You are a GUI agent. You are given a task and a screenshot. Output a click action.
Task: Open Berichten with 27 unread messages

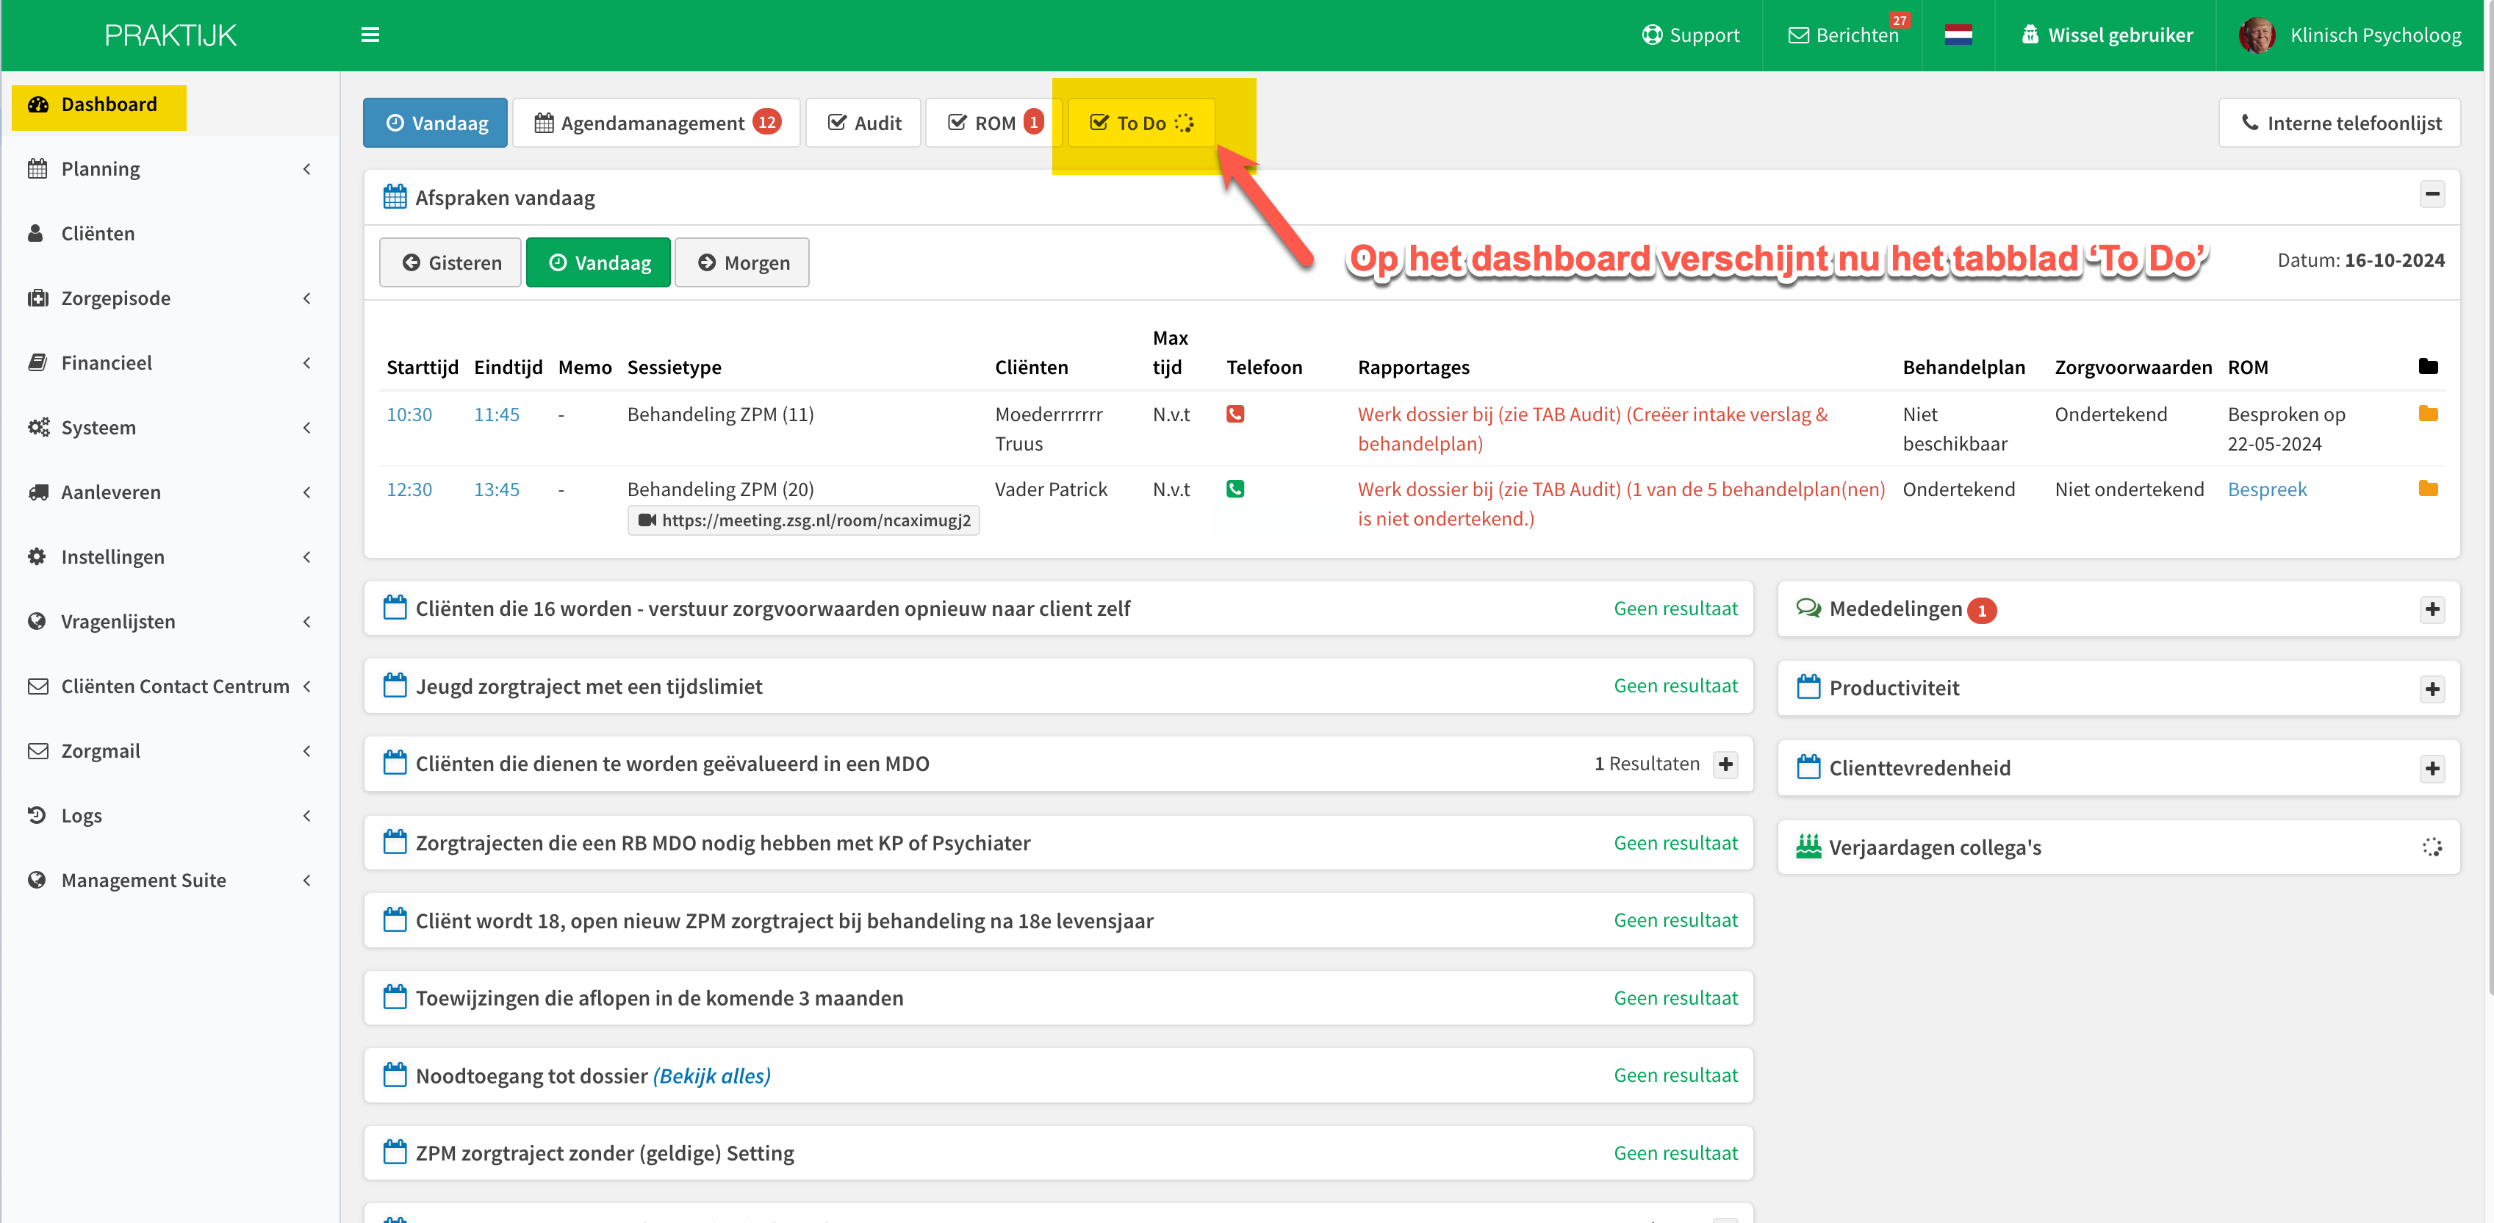pyautogui.click(x=1845, y=34)
